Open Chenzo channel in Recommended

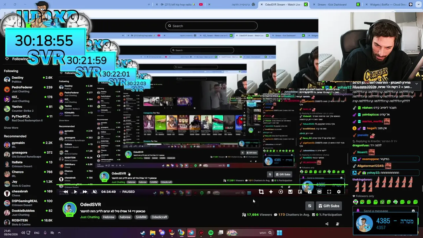[x=28, y=174]
